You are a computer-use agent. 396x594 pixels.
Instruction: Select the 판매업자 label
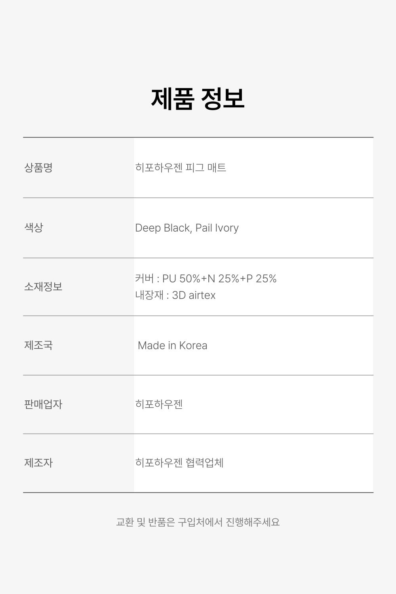pyautogui.click(x=43, y=404)
